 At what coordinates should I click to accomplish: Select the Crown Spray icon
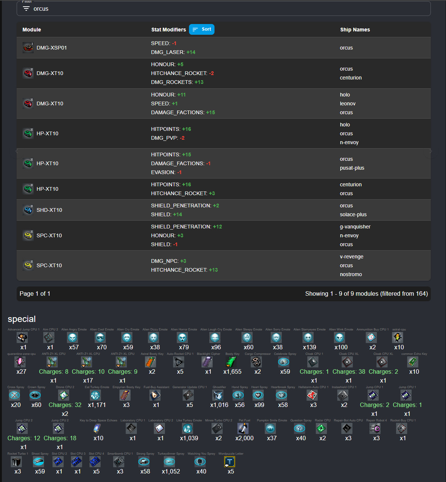pos(35,395)
